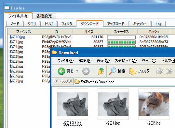Open the ヘルプ(H) menu
The height and width of the screenshot is (128, 175).
tap(168, 61)
